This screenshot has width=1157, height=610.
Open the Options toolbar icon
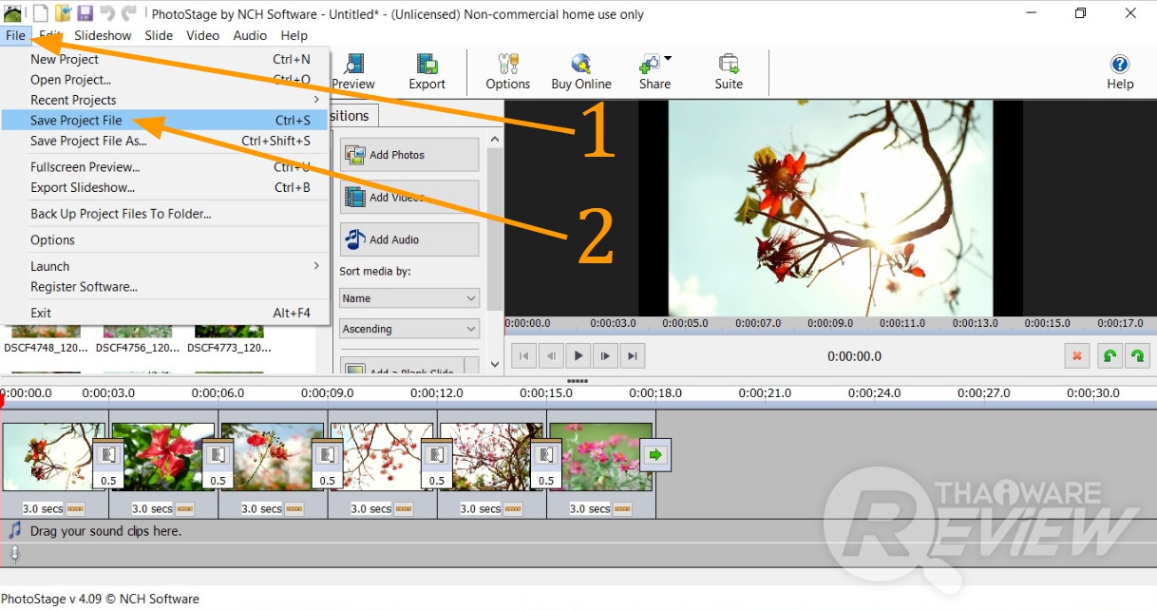(x=508, y=64)
